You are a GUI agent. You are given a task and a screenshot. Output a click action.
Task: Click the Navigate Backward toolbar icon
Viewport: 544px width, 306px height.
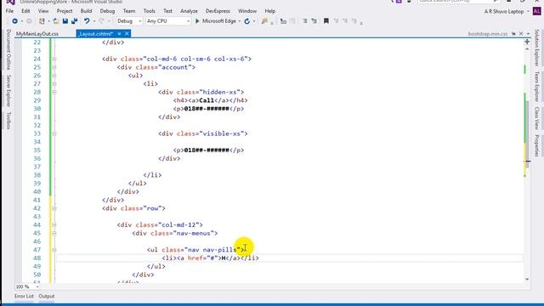(15, 21)
